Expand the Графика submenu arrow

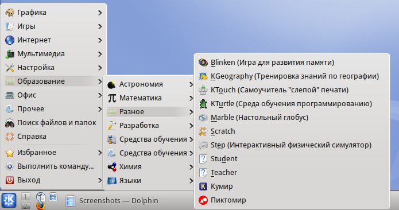[x=100, y=13]
